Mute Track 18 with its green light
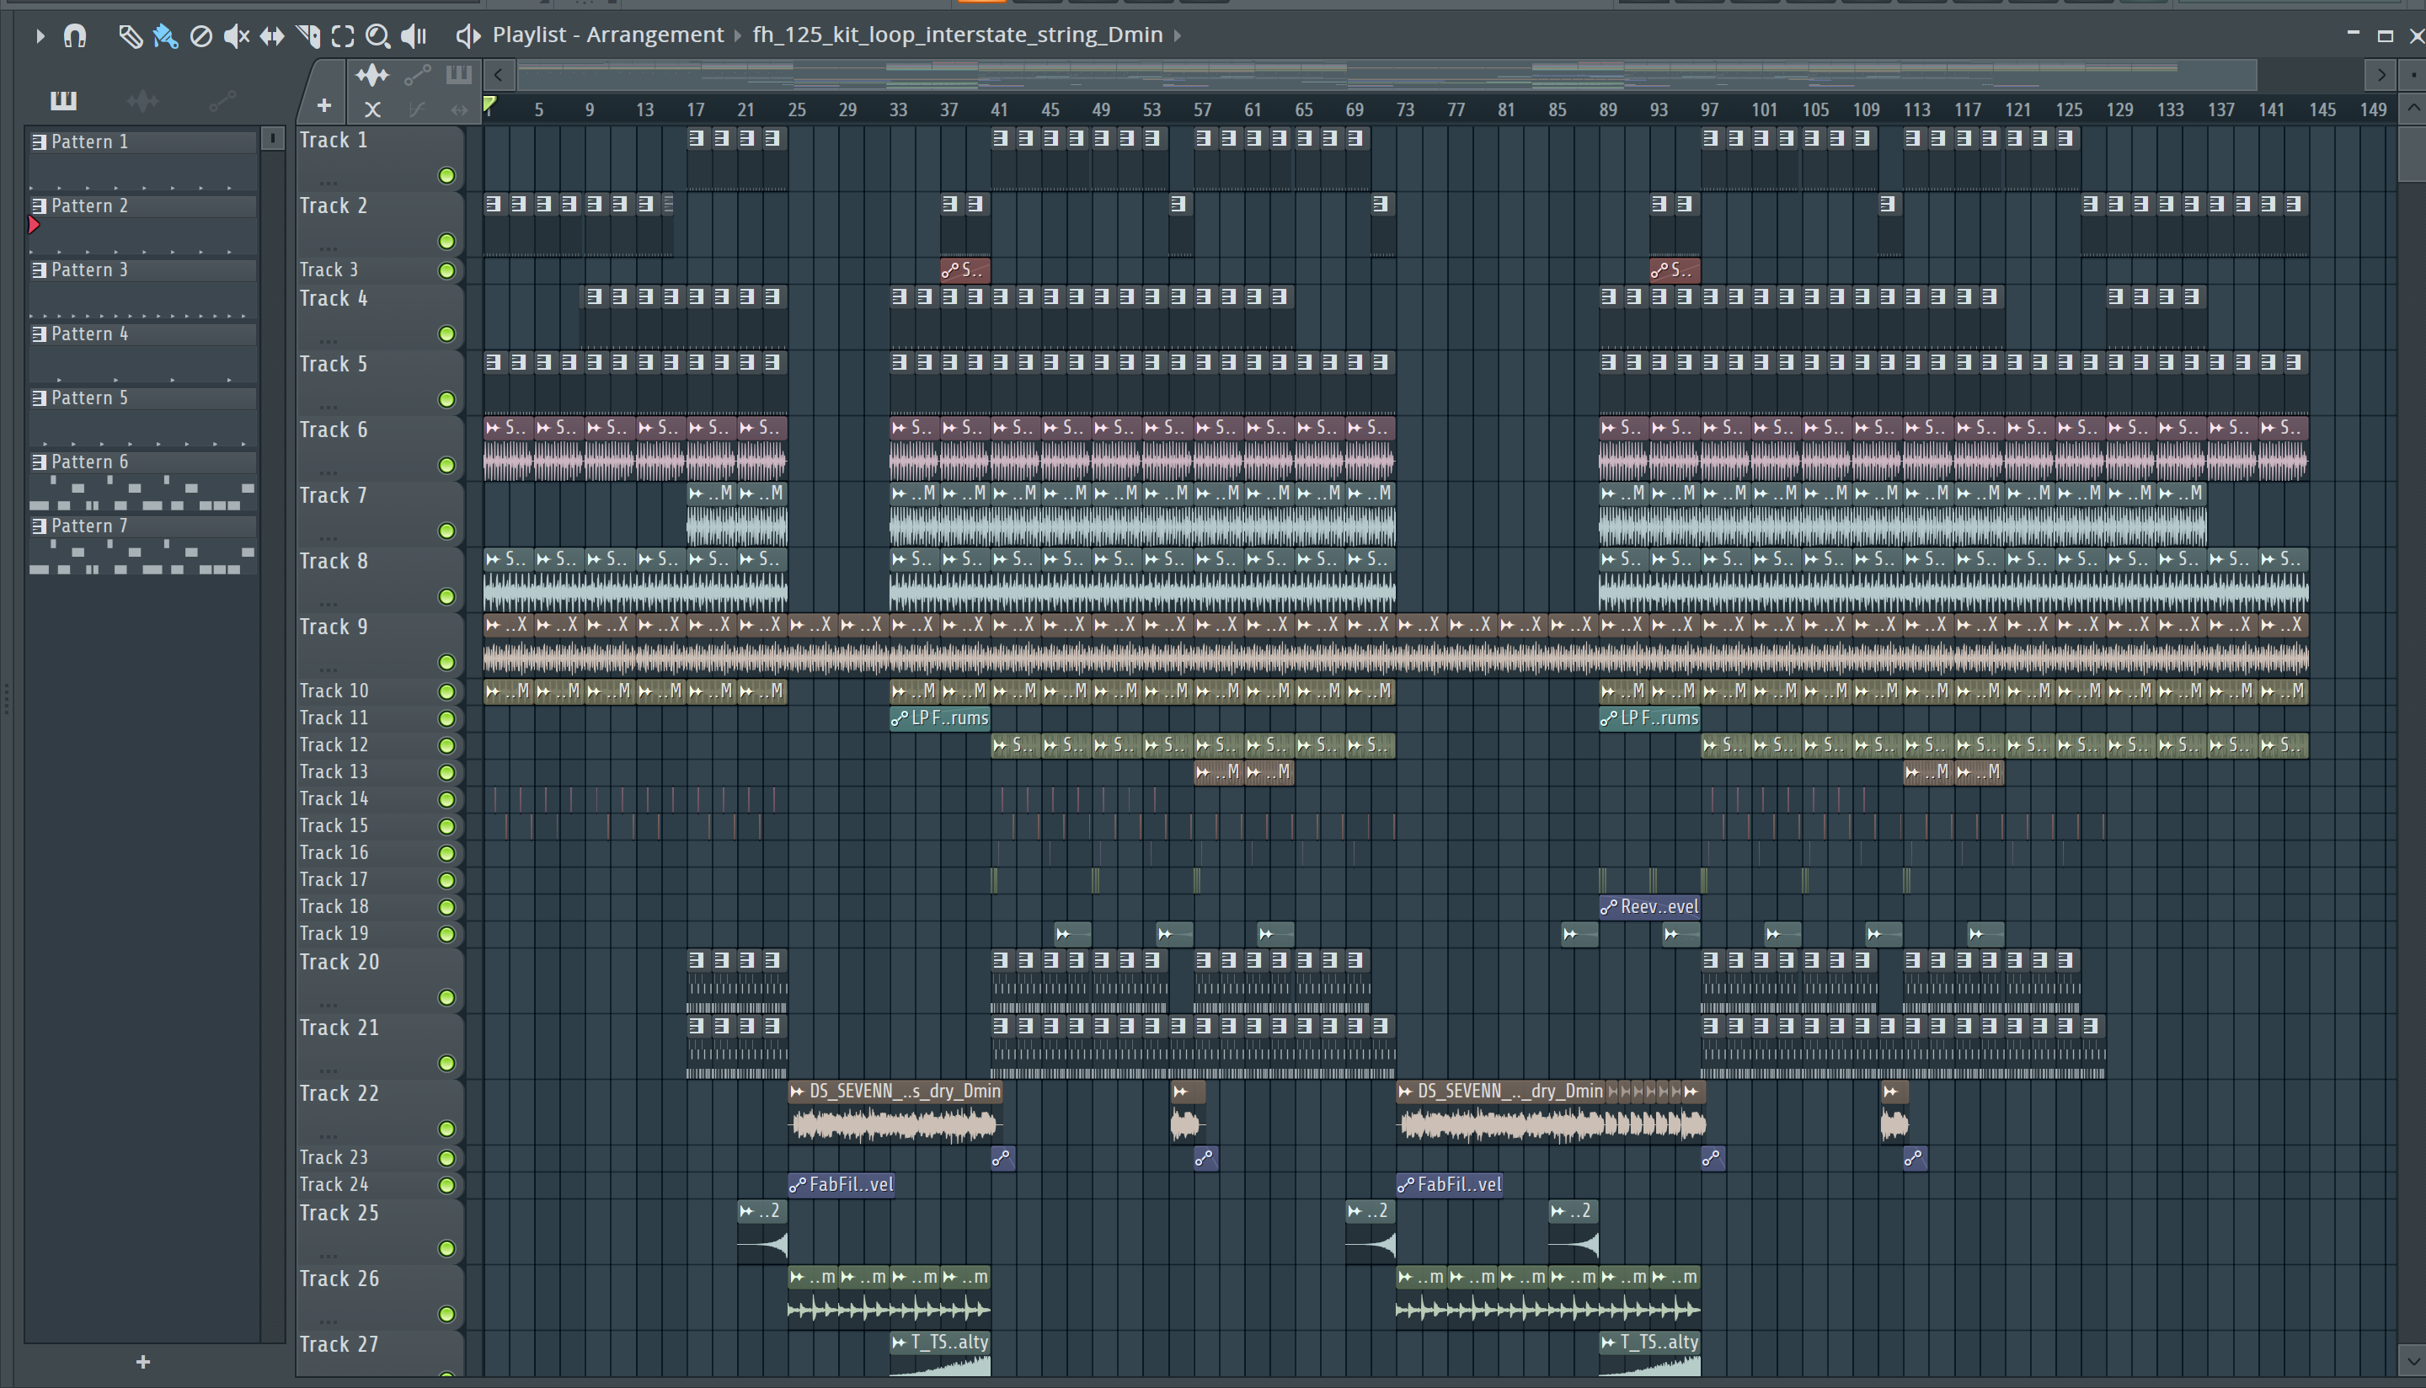Image resolution: width=2426 pixels, height=1388 pixels. click(x=446, y=908)
